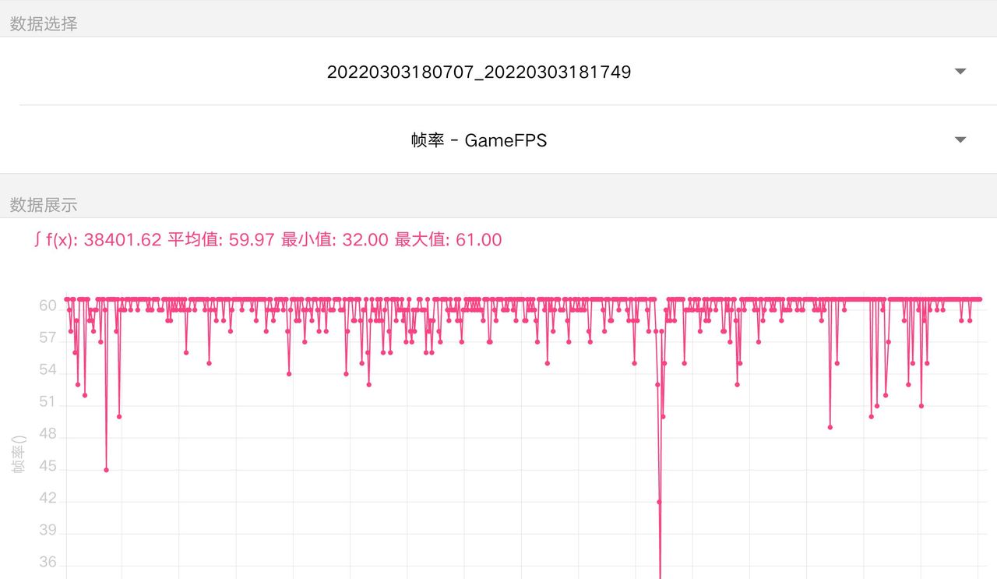Image resolution: width=997 pixels, height=579 pixels.
Task: Click the arrow next to 帧率 - GameFPS
Action: (960, 140)
